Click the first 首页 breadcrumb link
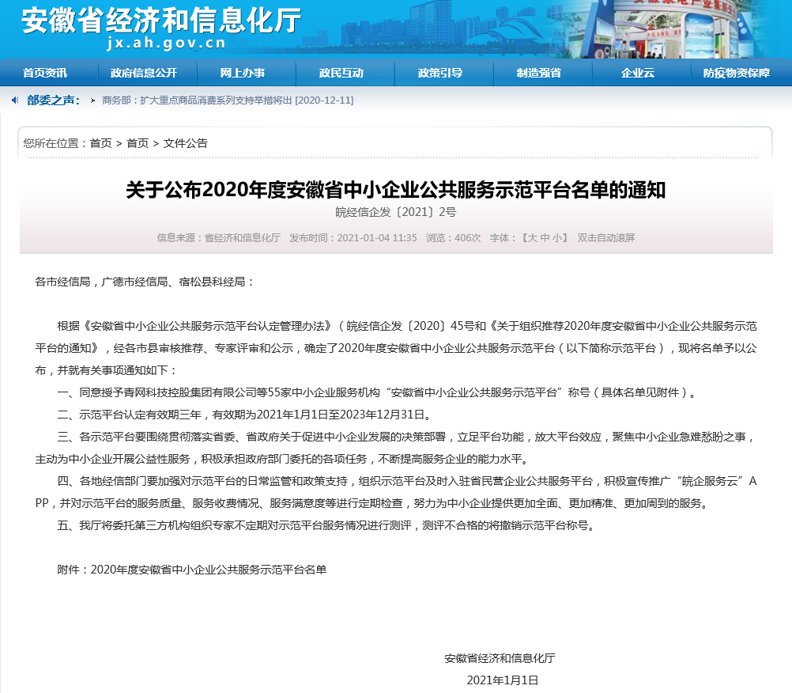Image resolution: width=792 pixels, height=693 pixels. (100, 143)
